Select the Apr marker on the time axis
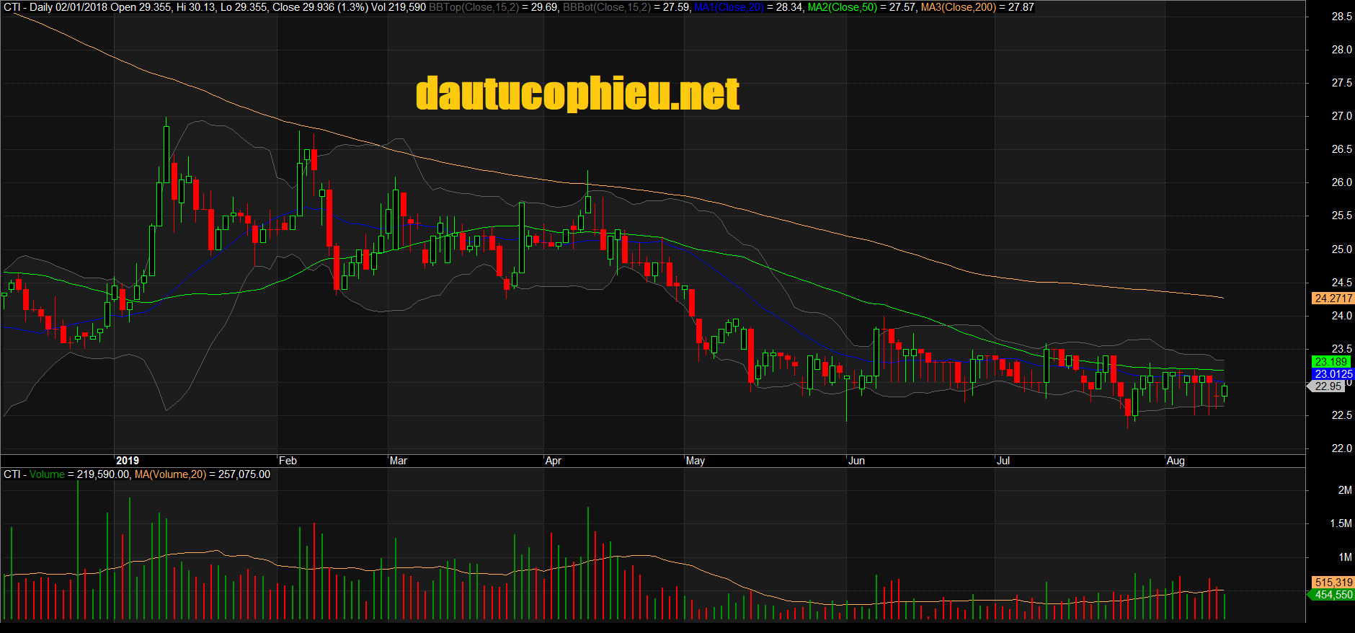This screenshot has height=633, width=1355. [x=553, y=461]
